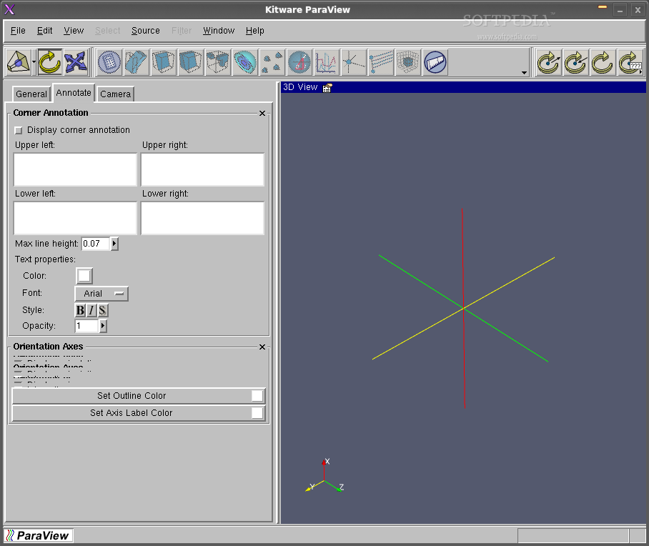Viewport: 649px width, 546px height.
Task: Open window menu via X logo icon
Action: [9, 9]
